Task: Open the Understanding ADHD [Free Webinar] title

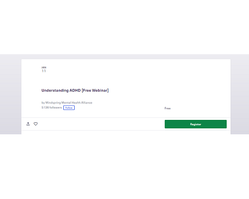Action: point(75,91)
